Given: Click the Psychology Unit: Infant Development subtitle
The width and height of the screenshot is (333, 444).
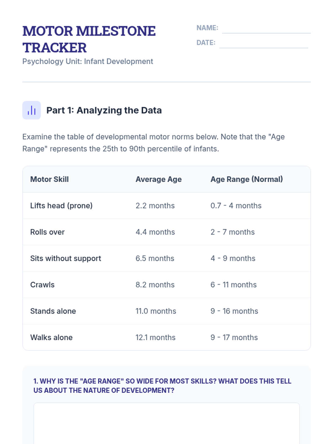Looking at the screenshot, I should coord(88,61).
